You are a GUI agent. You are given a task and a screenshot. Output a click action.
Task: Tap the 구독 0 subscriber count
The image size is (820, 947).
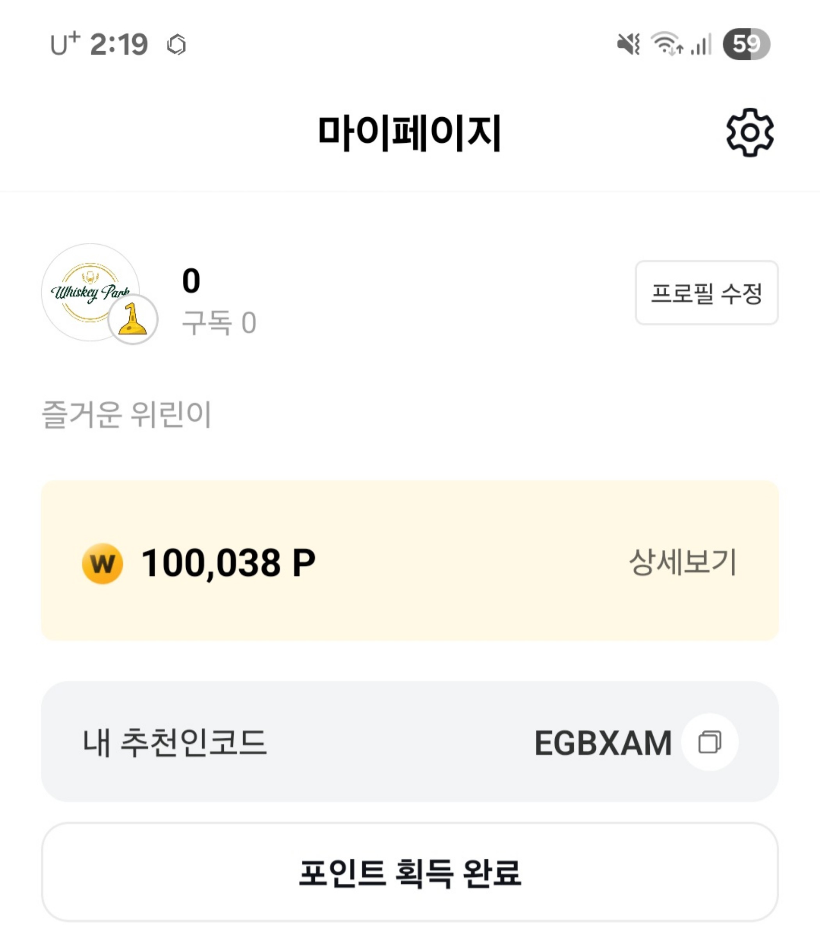tap(219, 323)
